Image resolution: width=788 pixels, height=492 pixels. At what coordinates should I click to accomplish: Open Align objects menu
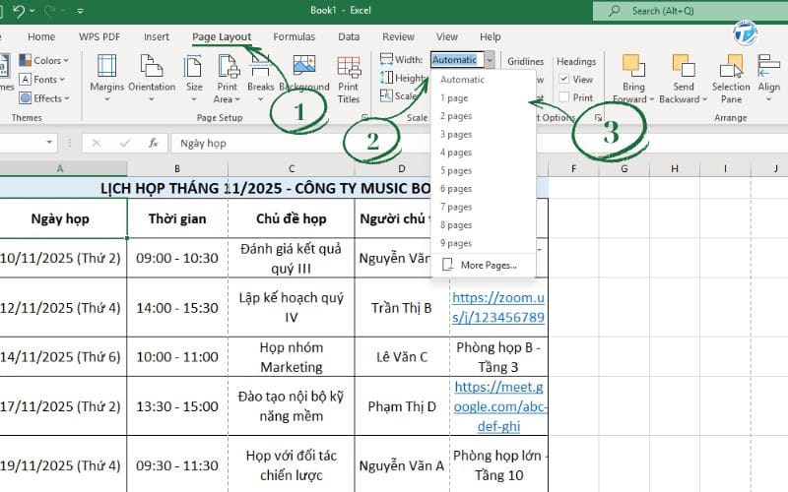click(768, 78)
